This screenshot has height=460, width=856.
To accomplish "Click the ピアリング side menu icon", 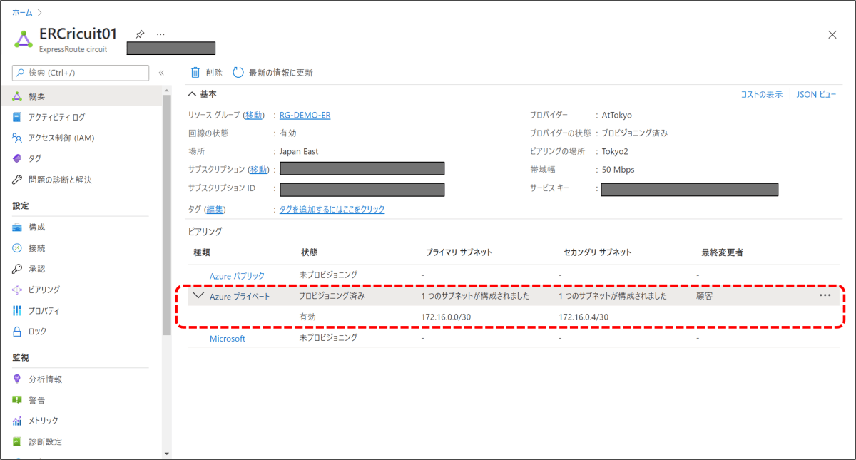I will coord(18,290).
